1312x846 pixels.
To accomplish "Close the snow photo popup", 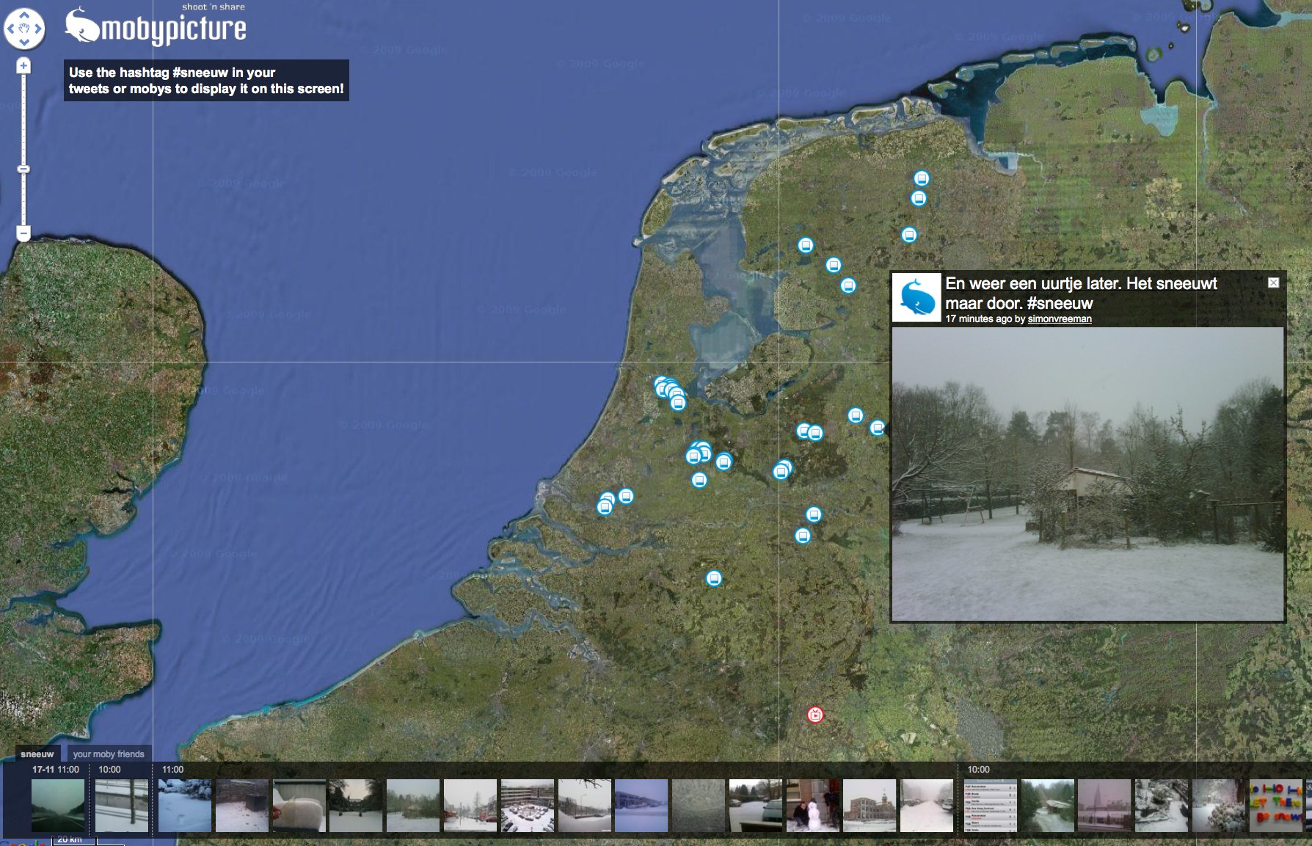I will (1273, 282).
